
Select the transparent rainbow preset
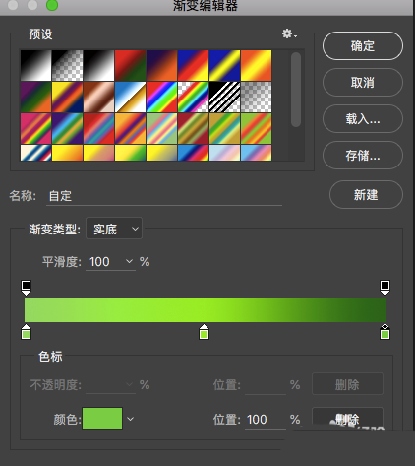point(193,97)
